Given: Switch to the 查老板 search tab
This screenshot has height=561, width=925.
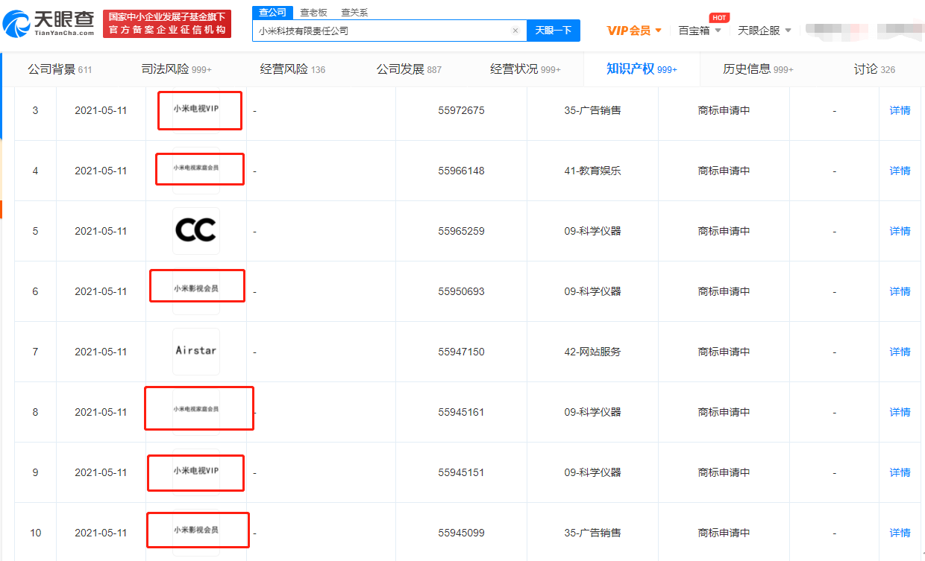Looking at the screenshot, I should tap(313, 13).
